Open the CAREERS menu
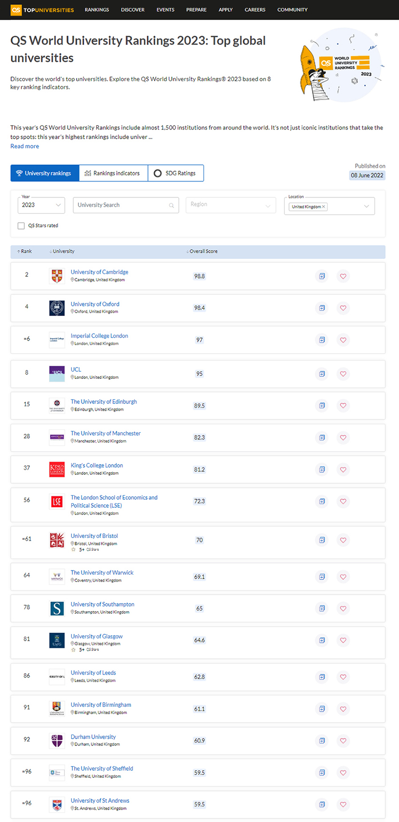The height and width of the screenshot is (822, 399). click(x=255, y=10)
